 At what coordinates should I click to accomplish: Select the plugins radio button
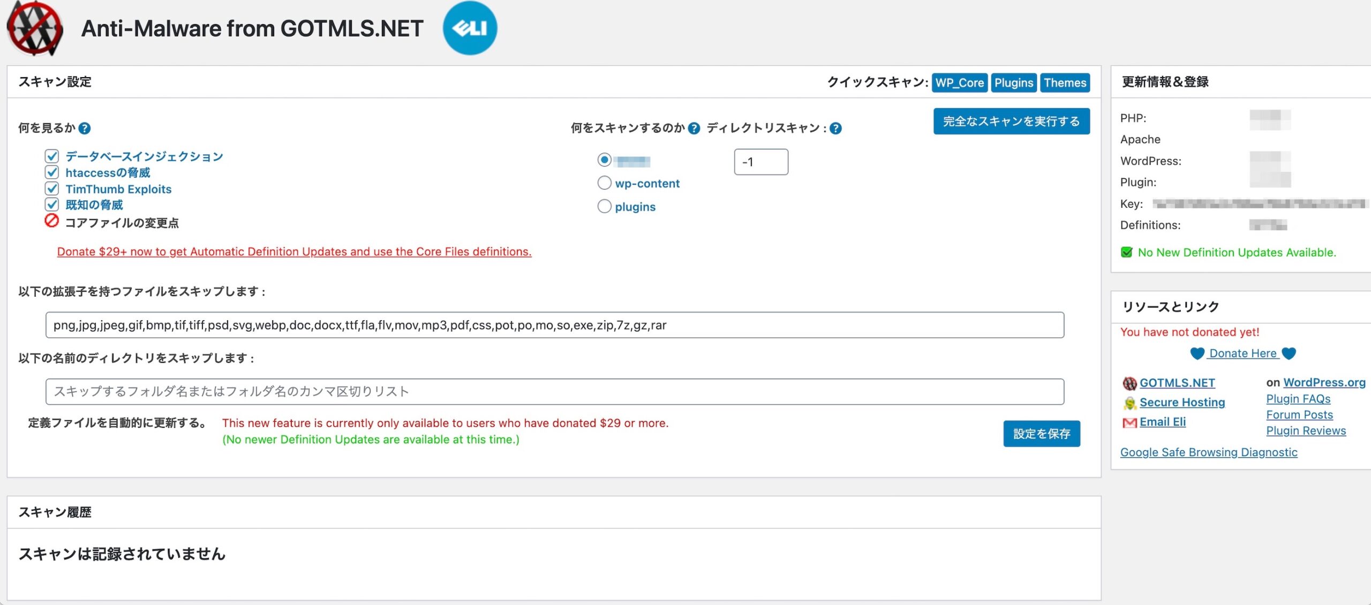tap(604, 206)
